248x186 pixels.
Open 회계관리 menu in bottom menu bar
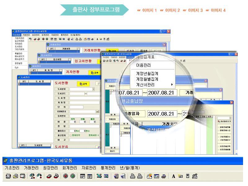[69, 168]
